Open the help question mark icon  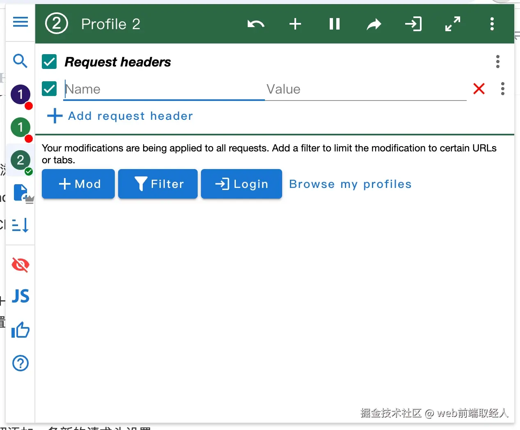21,363
